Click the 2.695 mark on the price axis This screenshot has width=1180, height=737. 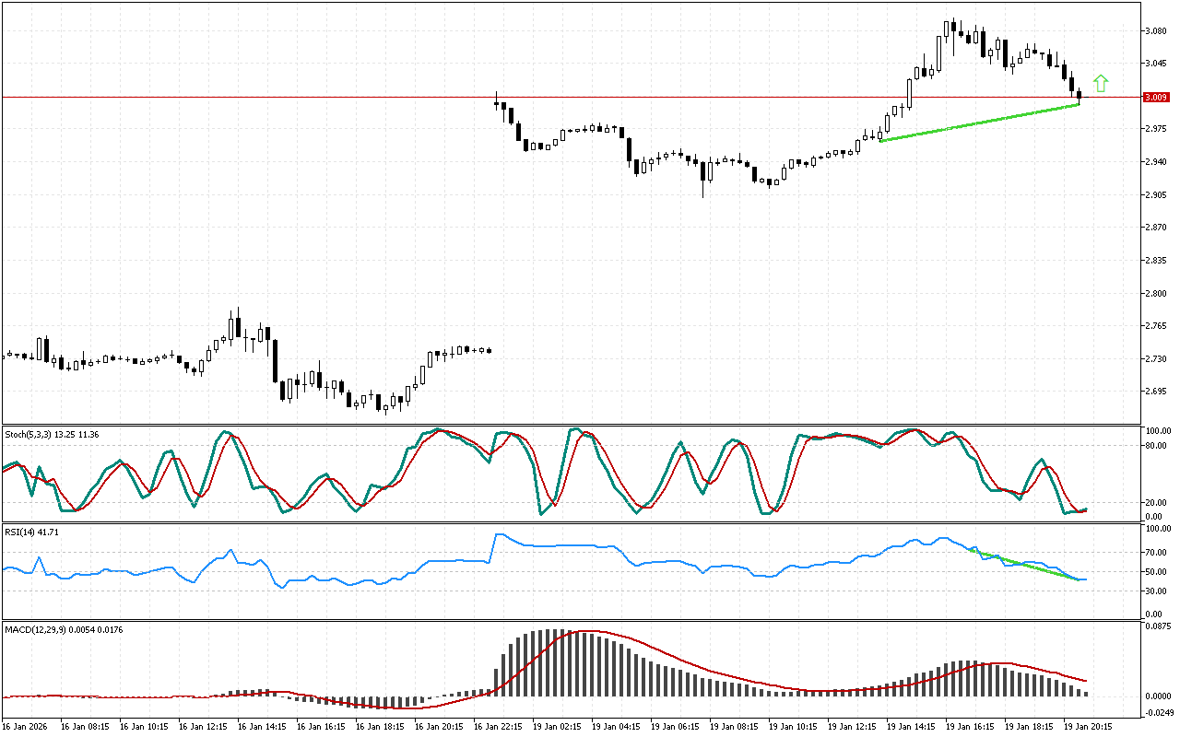point(1155,392)
